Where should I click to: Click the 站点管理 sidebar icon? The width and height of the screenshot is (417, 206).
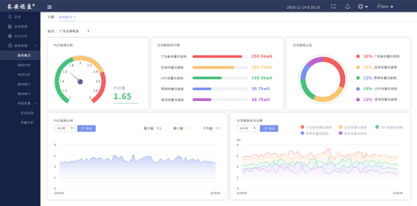pos(10,26)
